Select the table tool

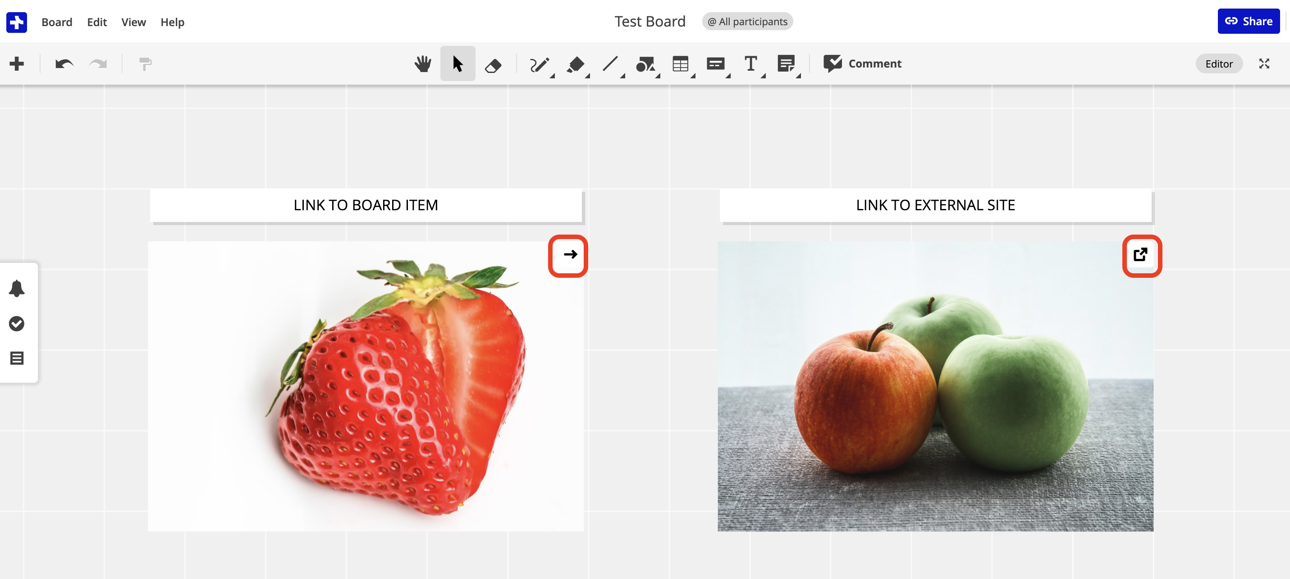(680, 64)
